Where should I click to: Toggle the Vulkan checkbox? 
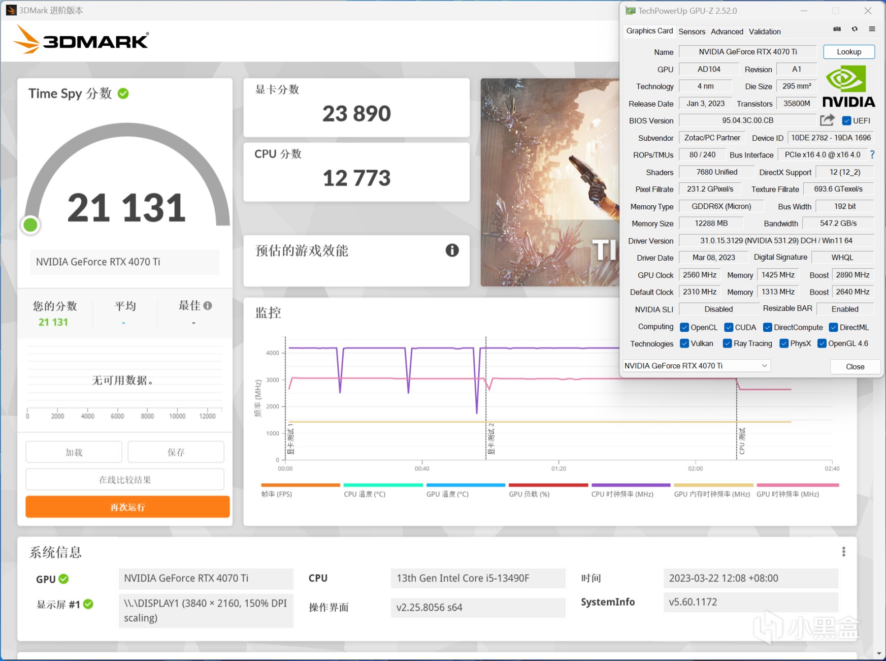pos(684,343)
